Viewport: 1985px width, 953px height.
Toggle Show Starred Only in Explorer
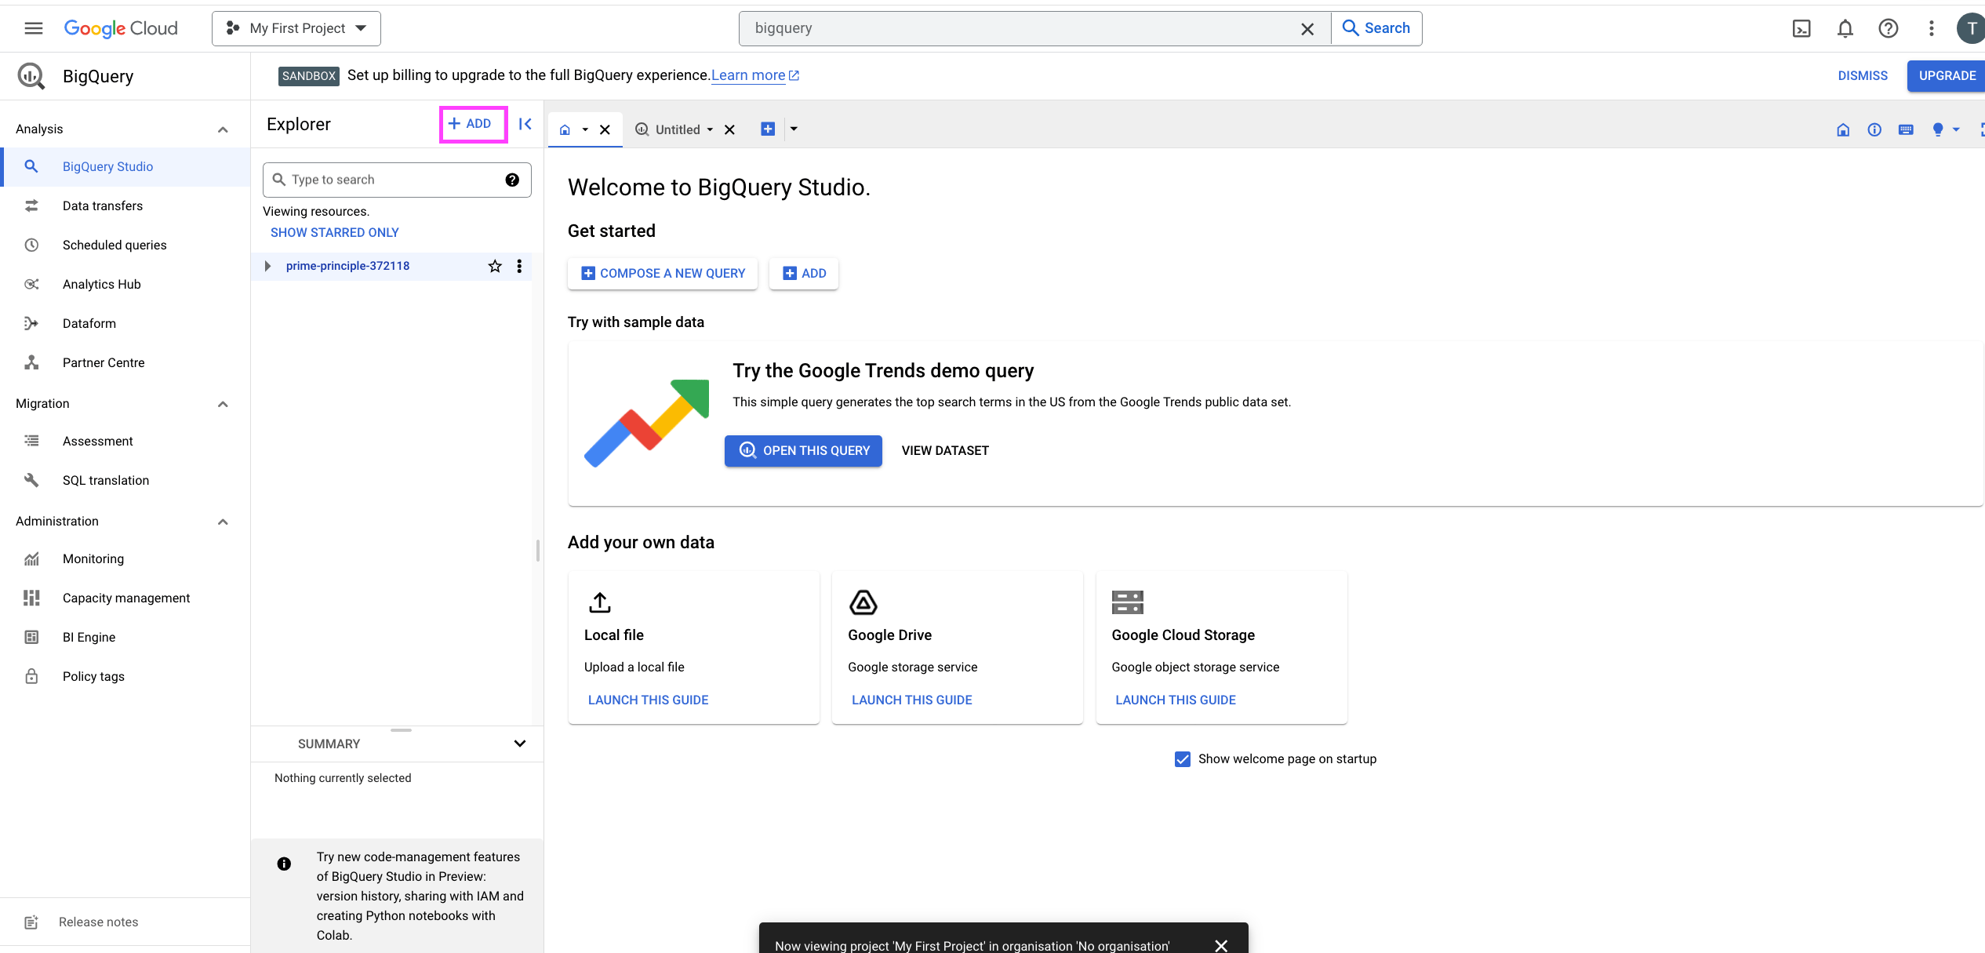pos(335,232)
